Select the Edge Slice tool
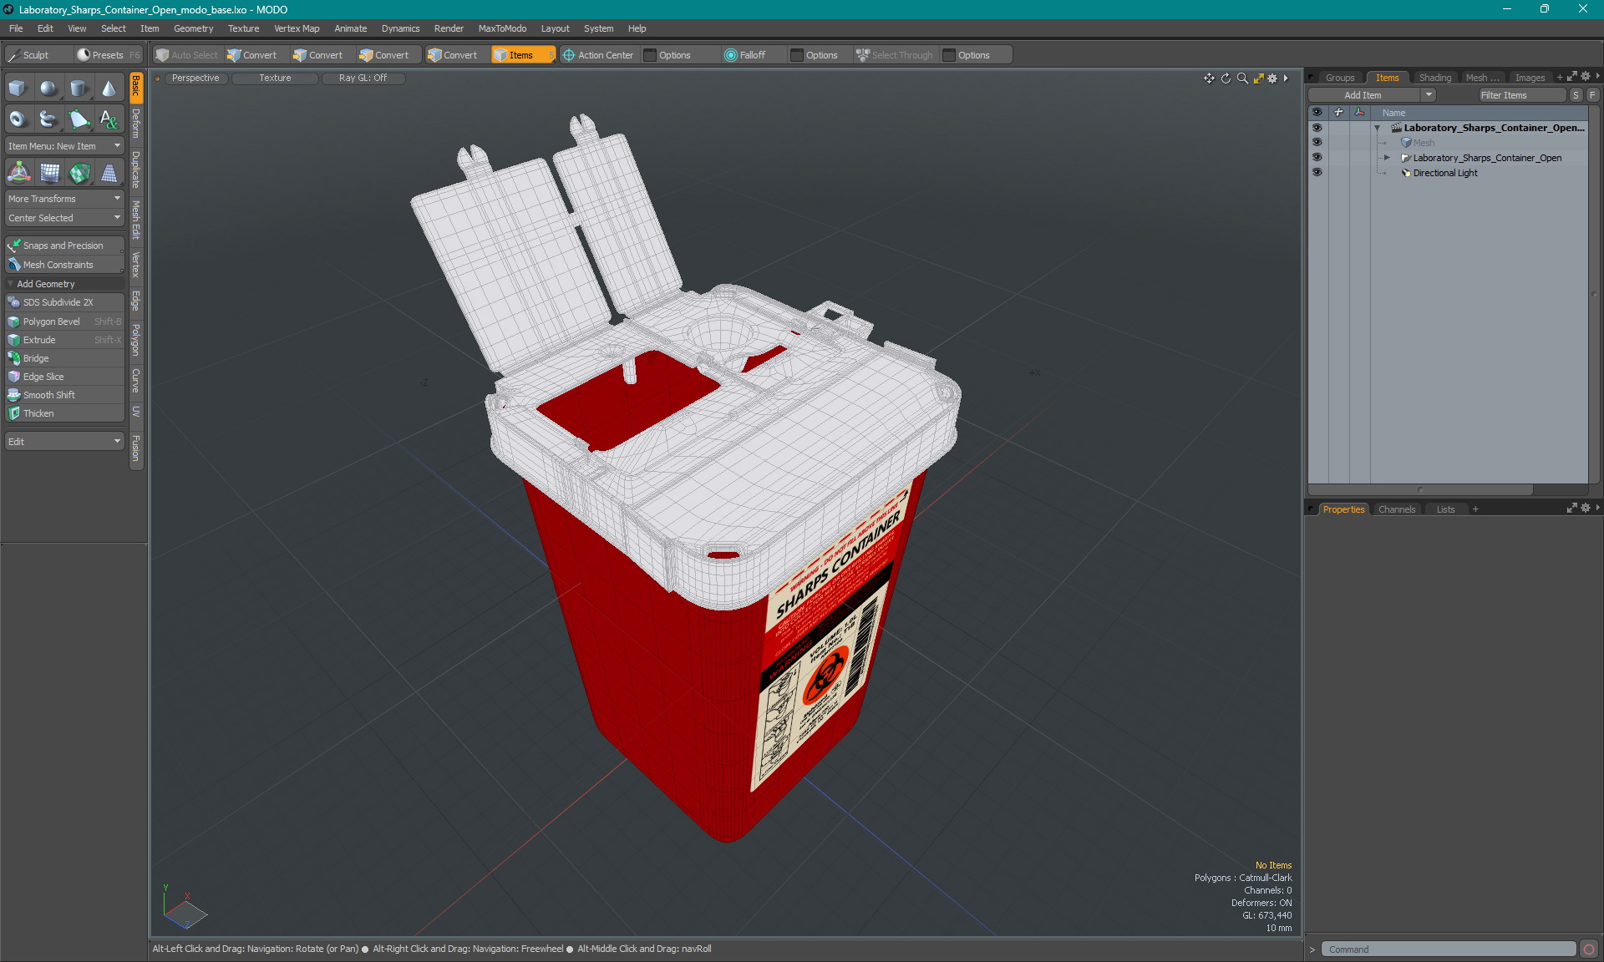 43,377
